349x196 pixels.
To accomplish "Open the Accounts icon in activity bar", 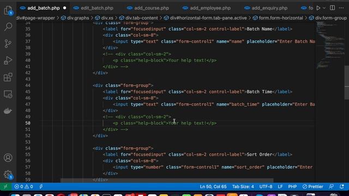I will click(8, 157).
